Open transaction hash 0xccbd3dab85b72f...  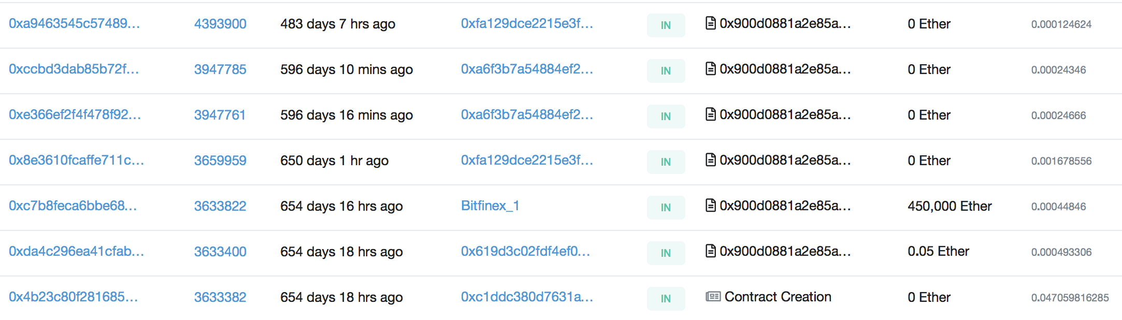pyautogui.click(x=74, y=69)
